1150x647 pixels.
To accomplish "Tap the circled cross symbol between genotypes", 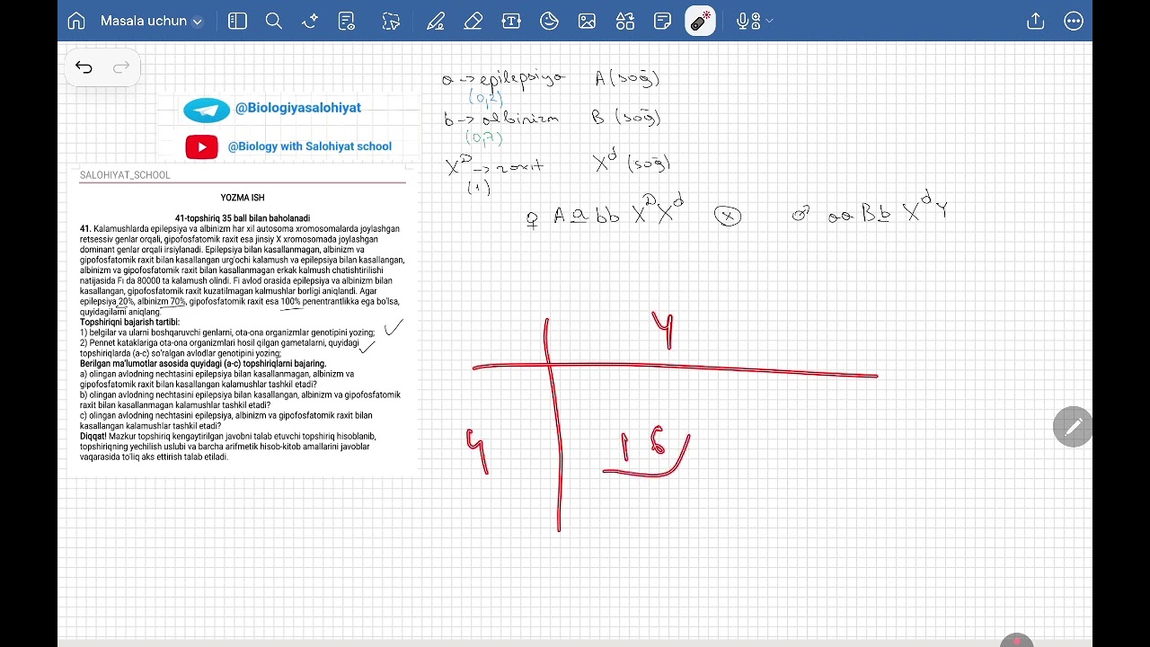I will click(x=728, y=217).
